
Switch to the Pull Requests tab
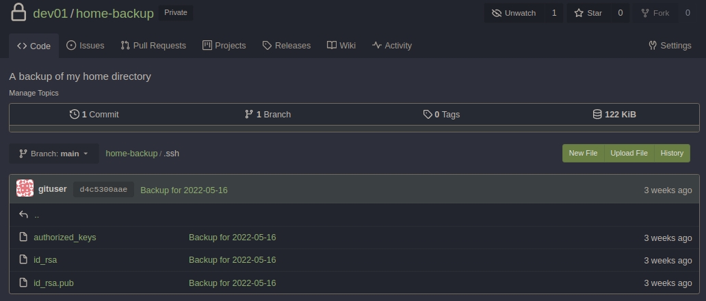click(x=153, y=46)
